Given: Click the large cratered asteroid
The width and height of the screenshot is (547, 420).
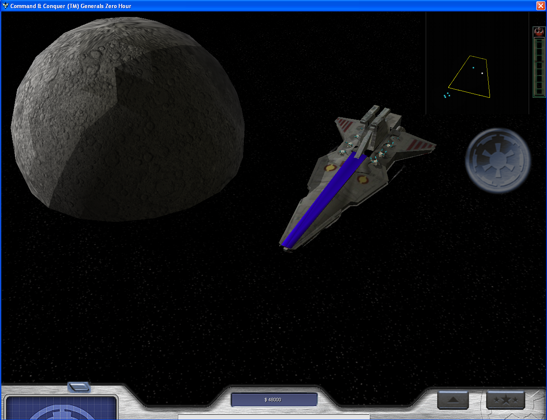Looking at the screenshot, I should point(128,119).
